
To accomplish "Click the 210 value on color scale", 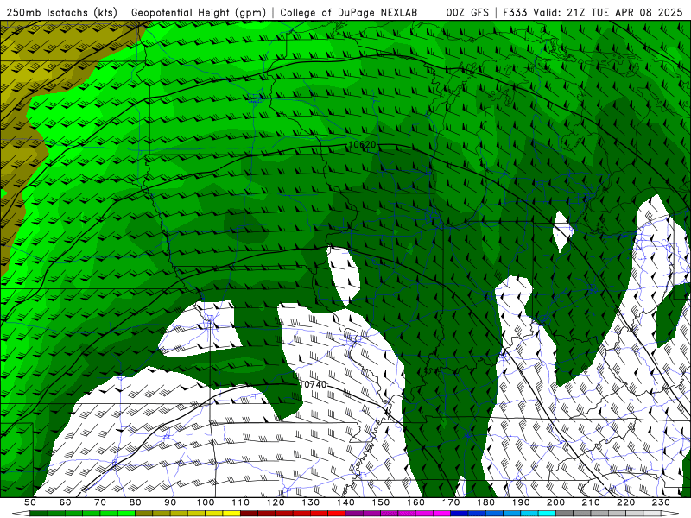I will tap(591, 502).
